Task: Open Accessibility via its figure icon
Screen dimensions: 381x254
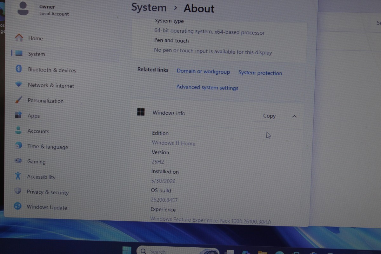Action: point(18,176)
